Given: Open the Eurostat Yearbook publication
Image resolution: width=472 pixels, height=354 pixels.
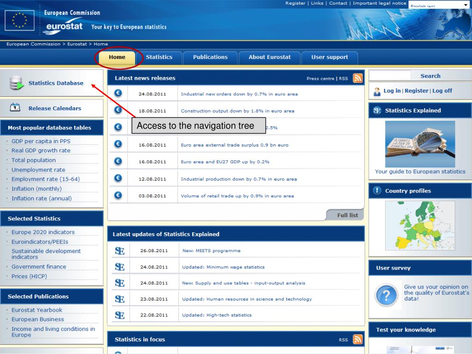Looking at the screenshot, I should (x=37, y=310).
